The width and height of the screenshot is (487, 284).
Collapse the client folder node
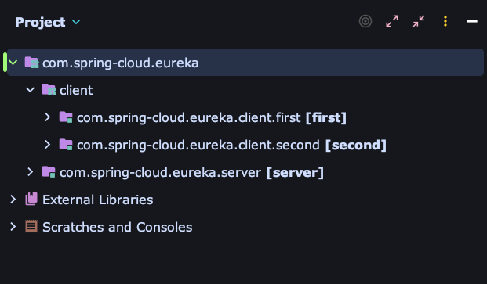coord(30,90)
